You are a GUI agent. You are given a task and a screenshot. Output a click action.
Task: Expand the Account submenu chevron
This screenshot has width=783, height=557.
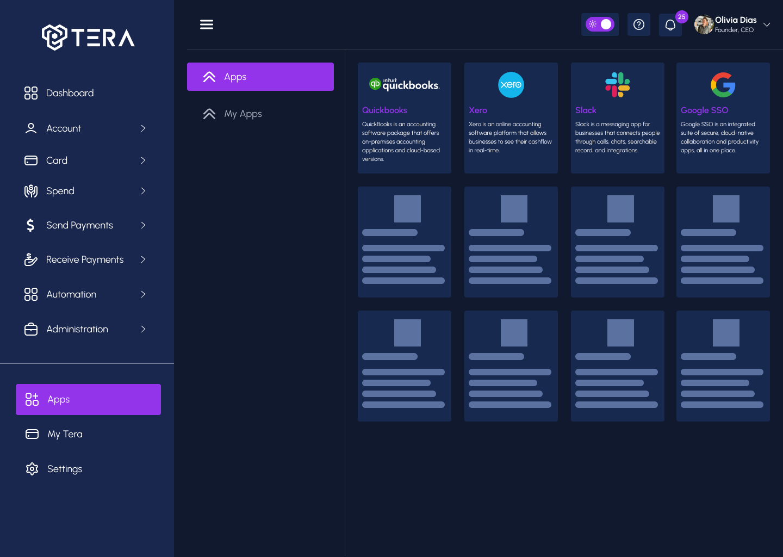[143, 128]
